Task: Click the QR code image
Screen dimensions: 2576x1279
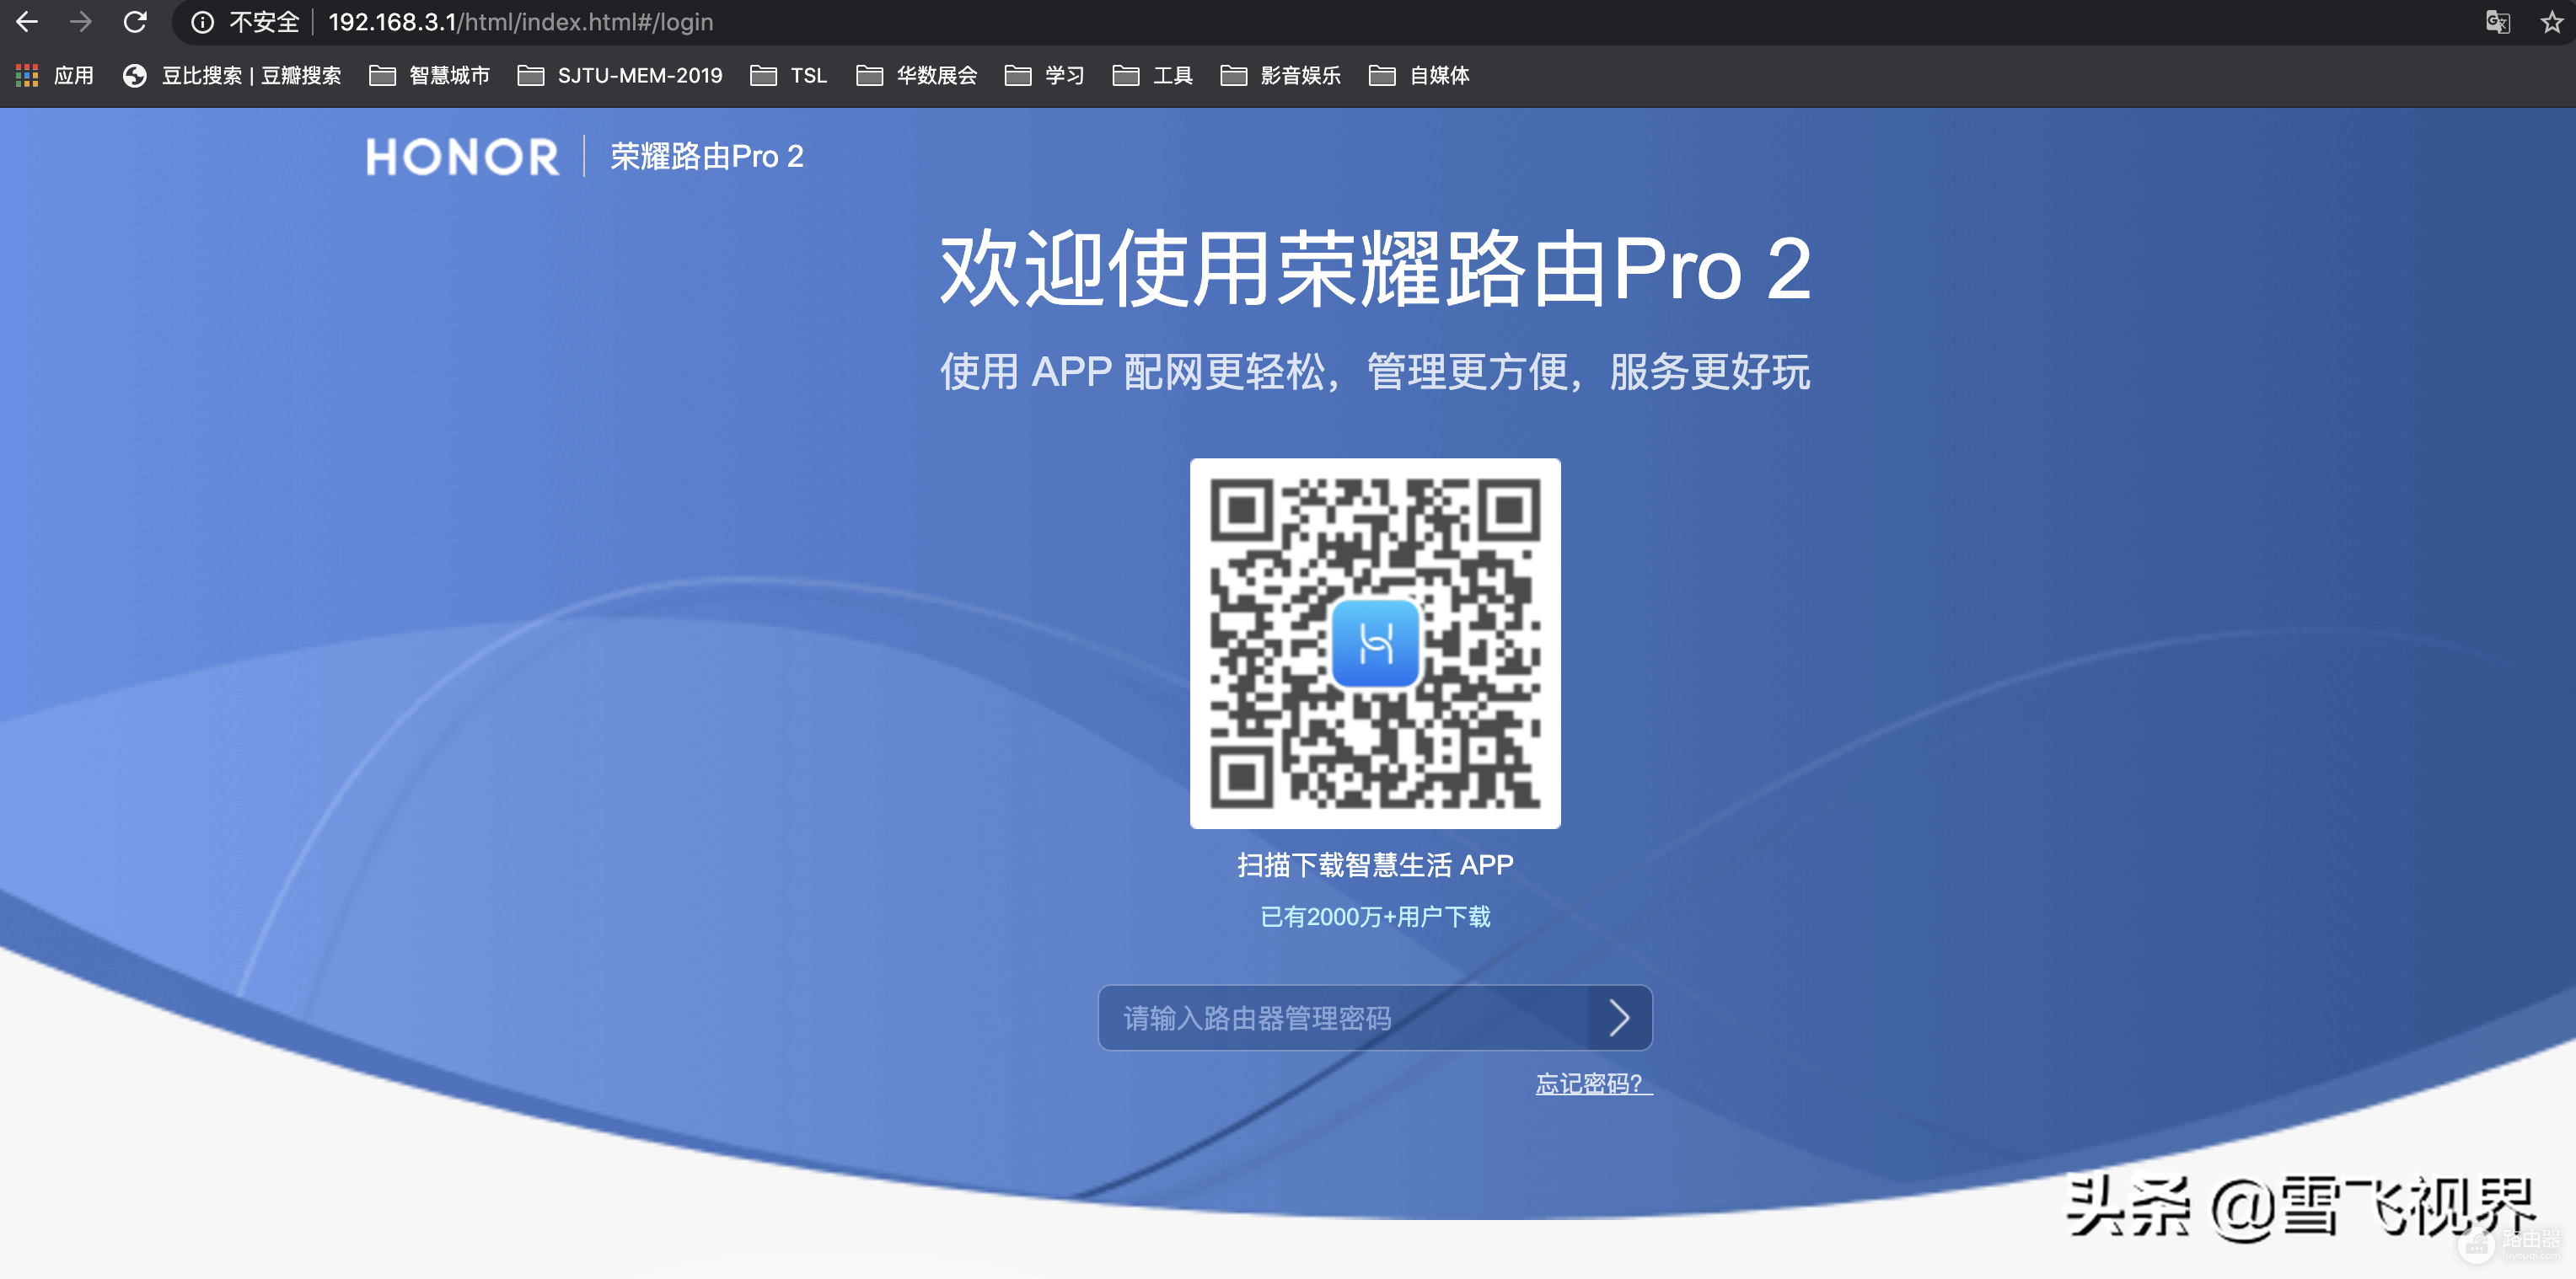Action: [x=1374, y=643]
